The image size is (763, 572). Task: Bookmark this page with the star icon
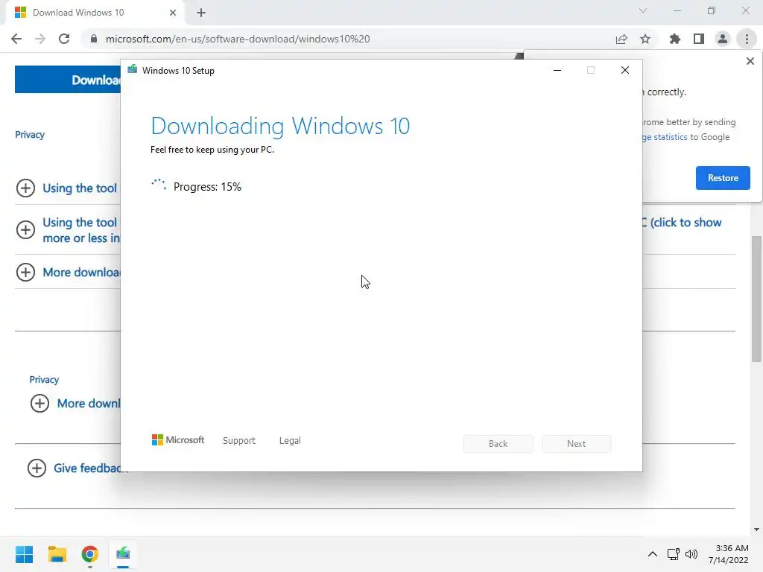[x=645, y=39]
